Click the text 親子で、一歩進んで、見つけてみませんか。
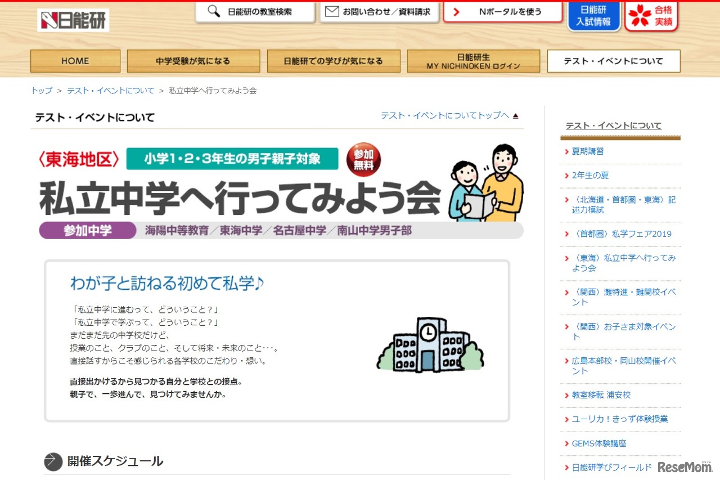 tap(148, 394)
